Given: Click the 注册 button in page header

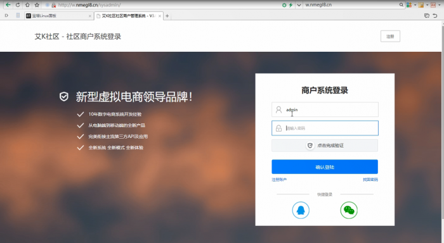Looking at the screenshot, I should [x=390, y=36].
